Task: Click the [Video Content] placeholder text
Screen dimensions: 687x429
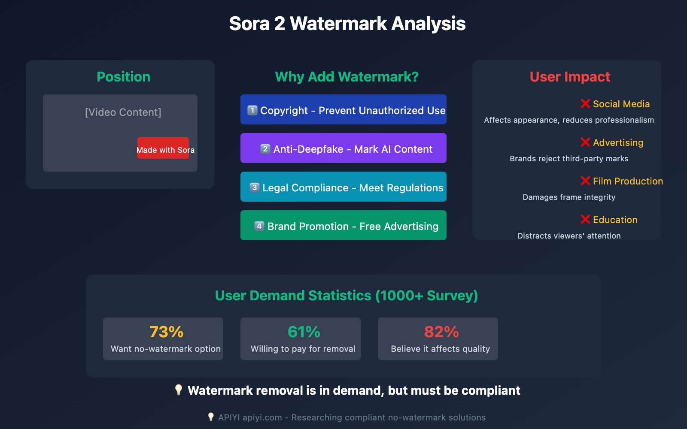Action: click(123, 112)
